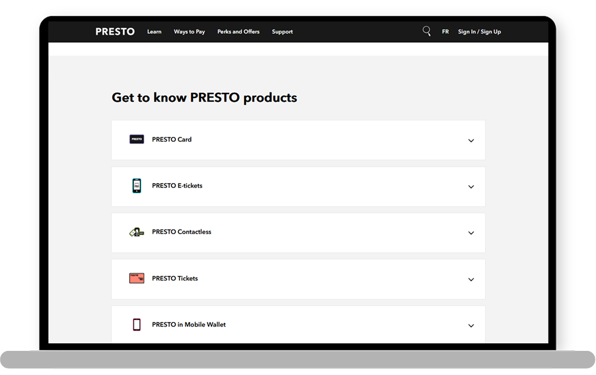Open the Perks and Offers menu
596x375 pixels.
(x=238, y=32)
